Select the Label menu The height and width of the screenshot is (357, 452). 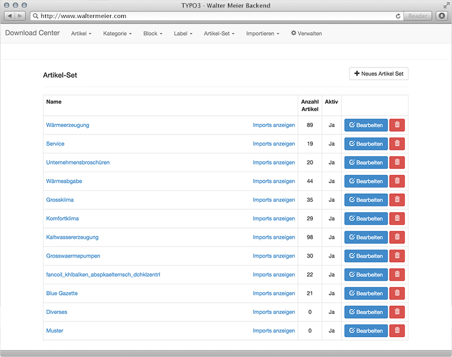tap(183, 33)
